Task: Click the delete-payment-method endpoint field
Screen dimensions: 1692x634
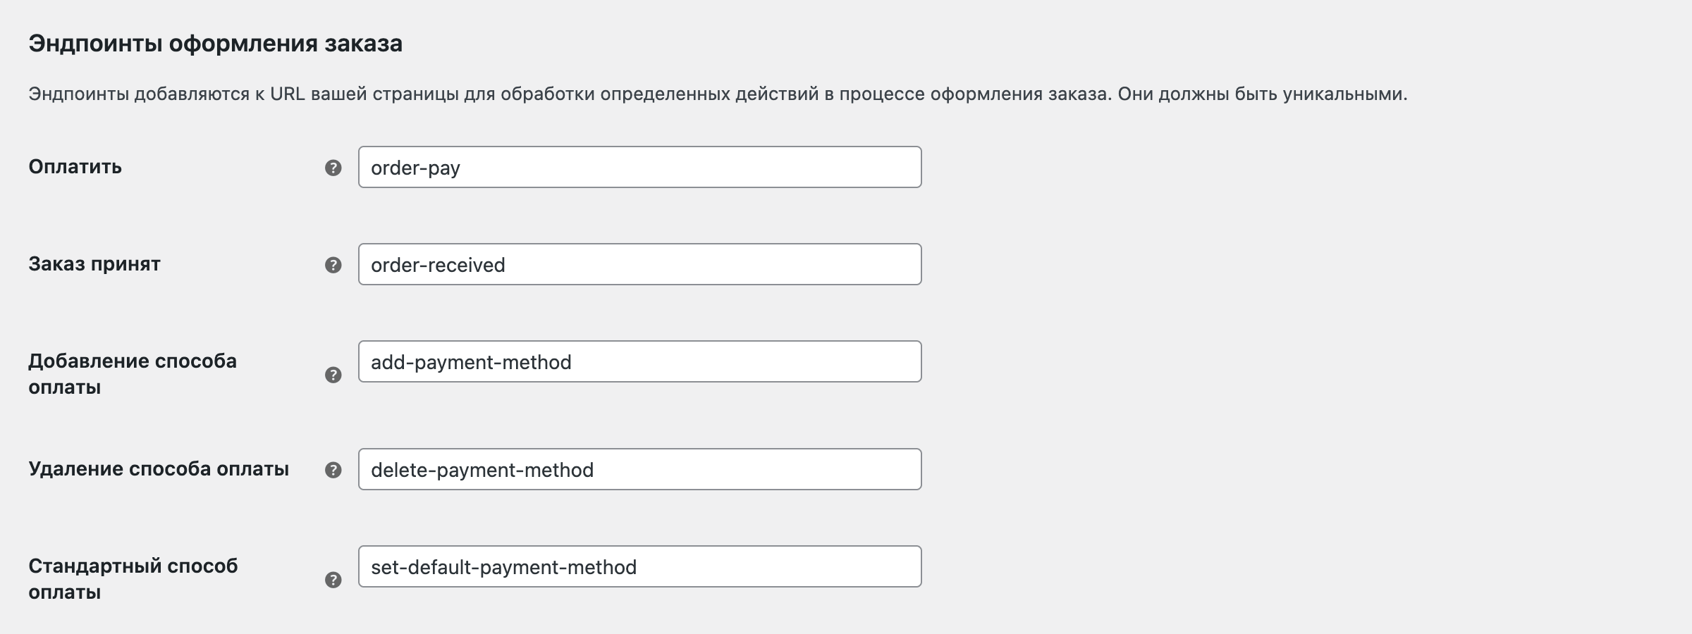Action: click(639, 469)
